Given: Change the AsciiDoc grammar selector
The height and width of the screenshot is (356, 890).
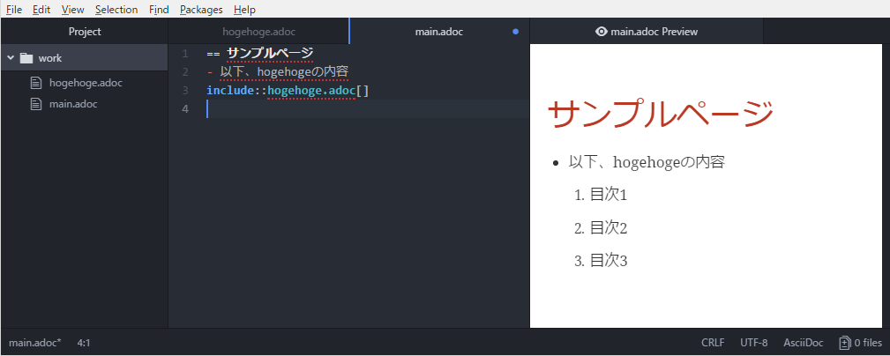Looking at the screenshot, I should [804, 343].
